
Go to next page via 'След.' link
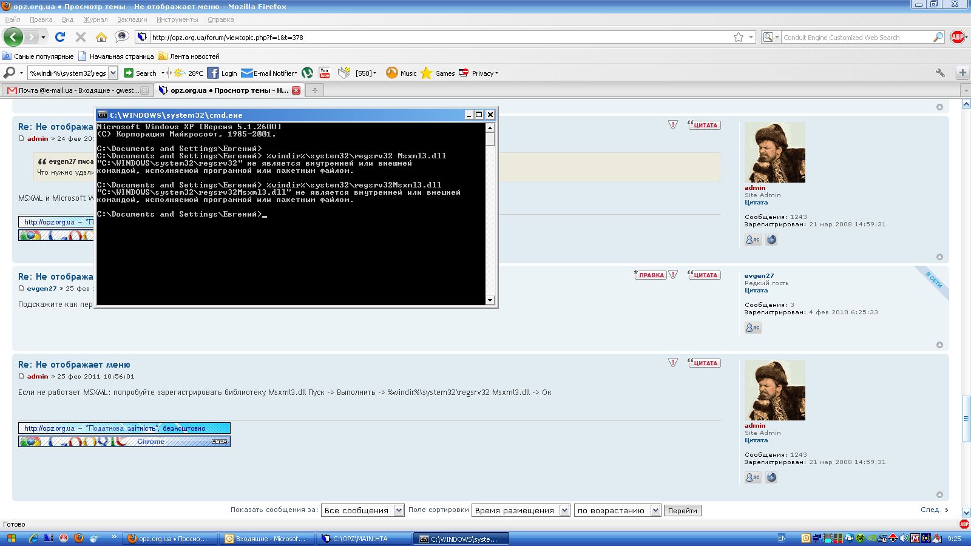click(x=934, y=510)
